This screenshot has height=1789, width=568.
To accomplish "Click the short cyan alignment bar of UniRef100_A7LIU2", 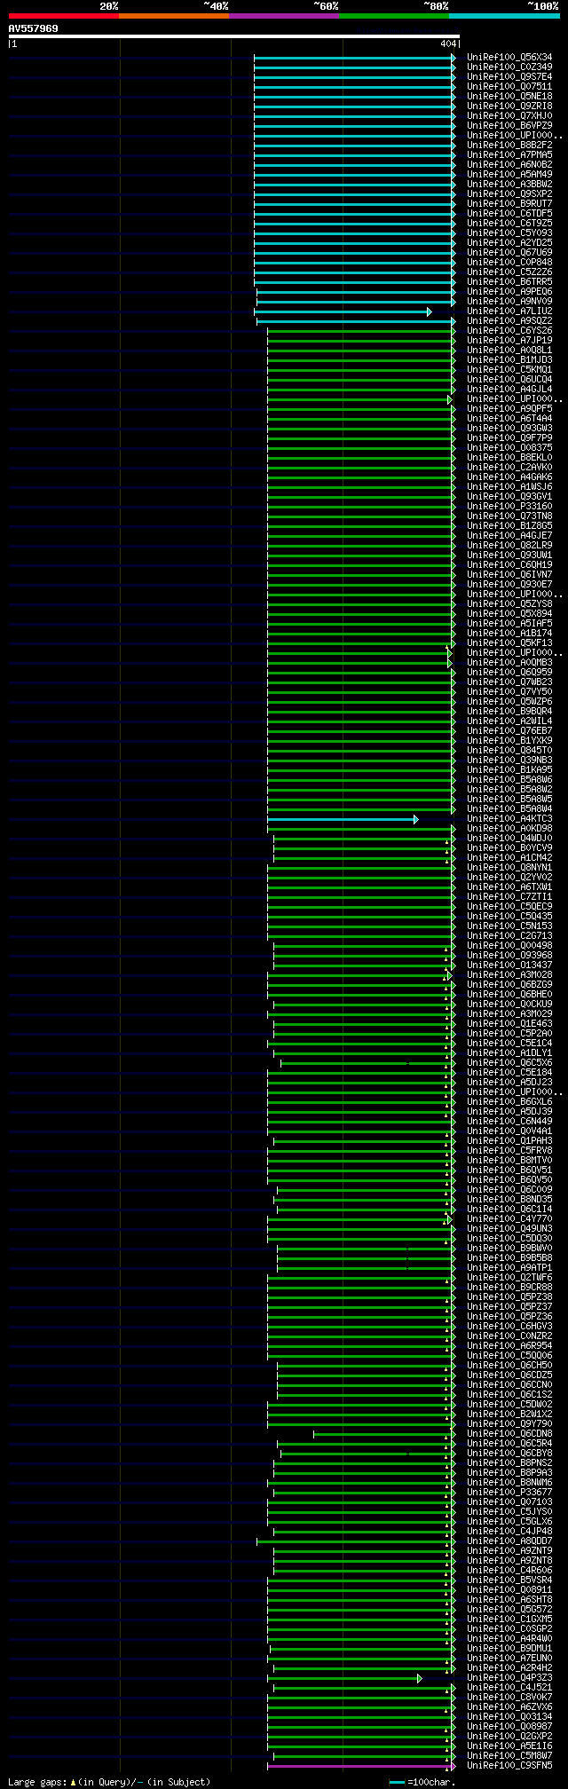I will [343, 311].
